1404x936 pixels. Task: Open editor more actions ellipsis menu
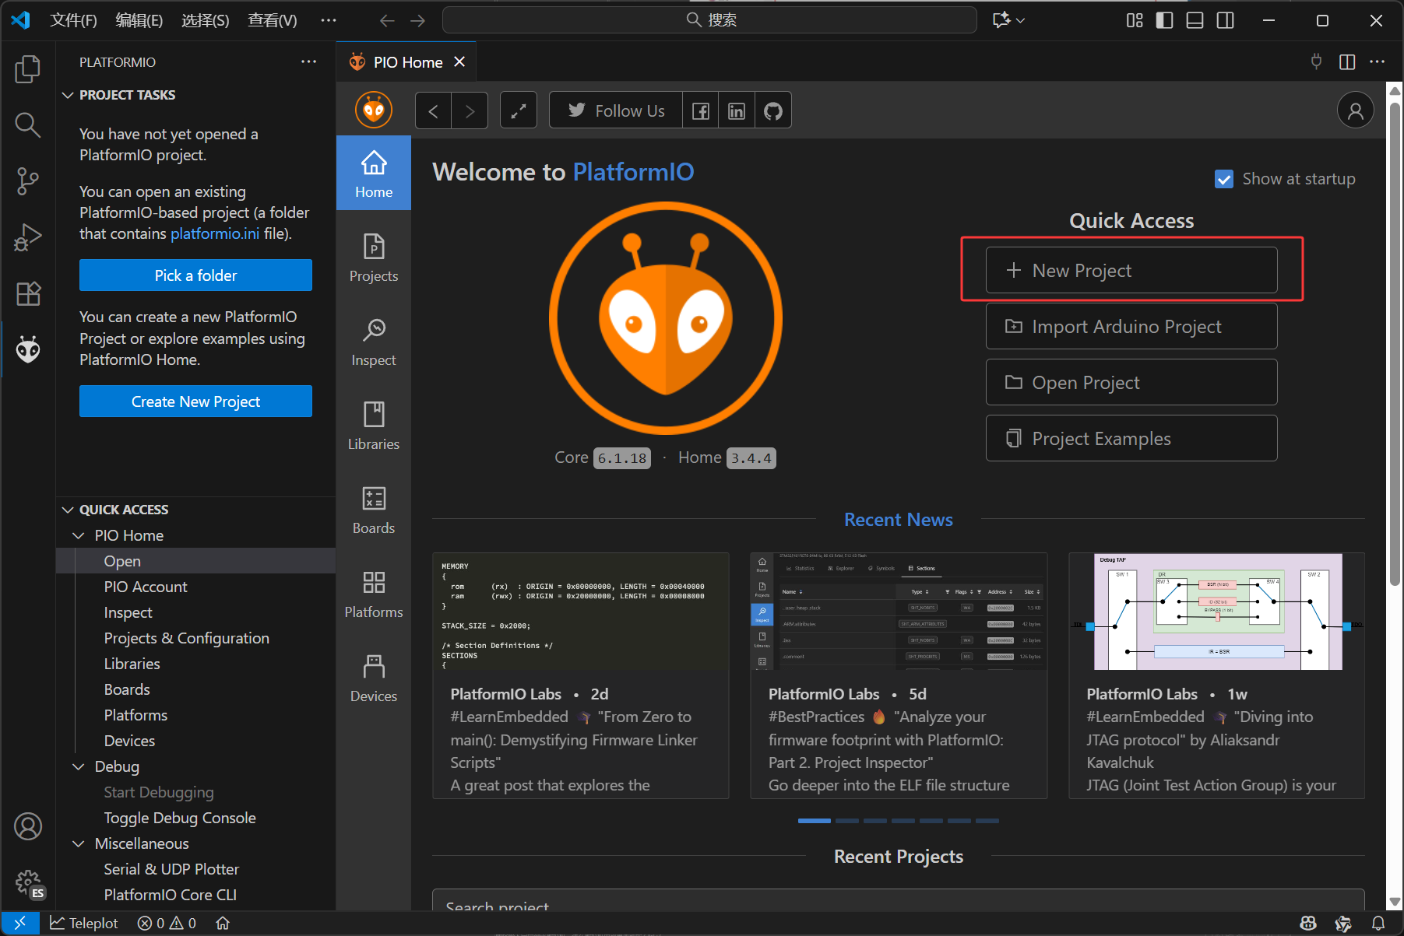[x=1377, y=61]
